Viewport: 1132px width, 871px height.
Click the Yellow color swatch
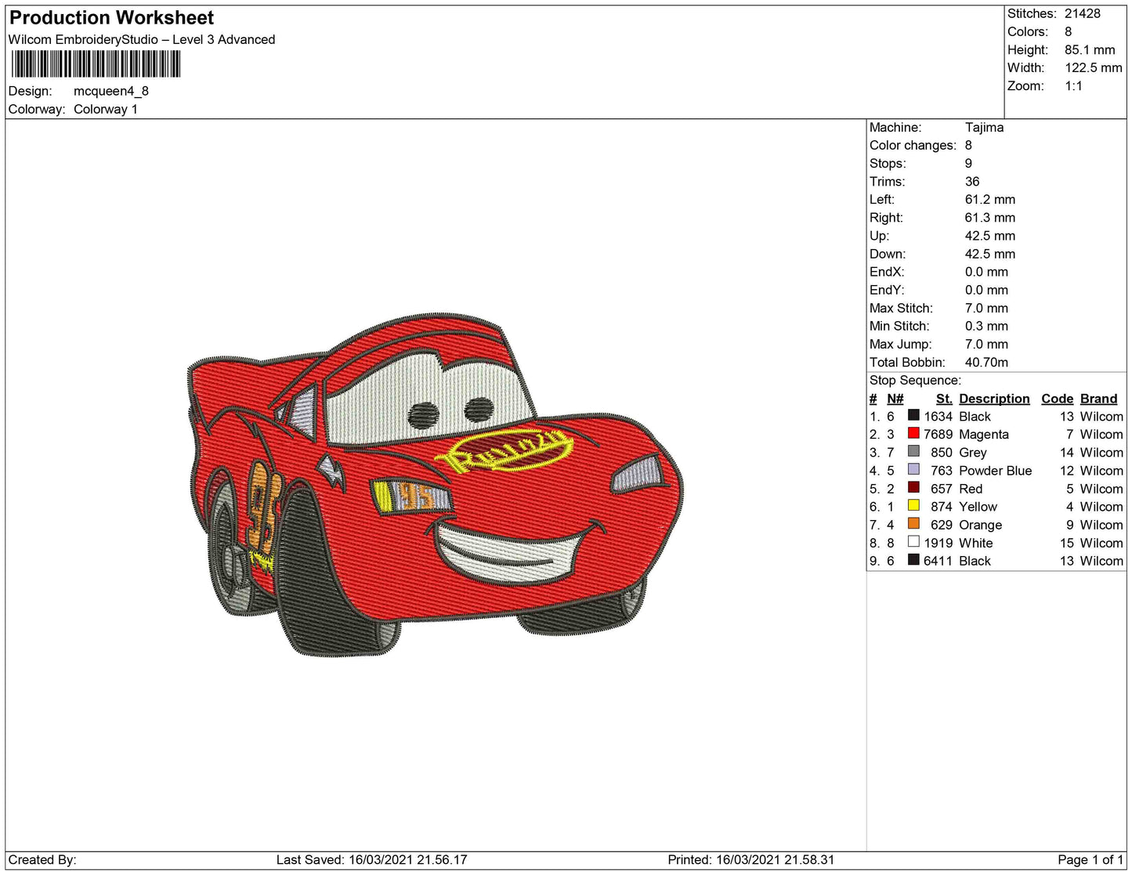[913, 505]
